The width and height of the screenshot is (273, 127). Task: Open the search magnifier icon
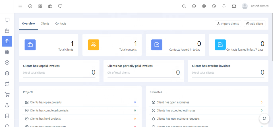(184, 6)
